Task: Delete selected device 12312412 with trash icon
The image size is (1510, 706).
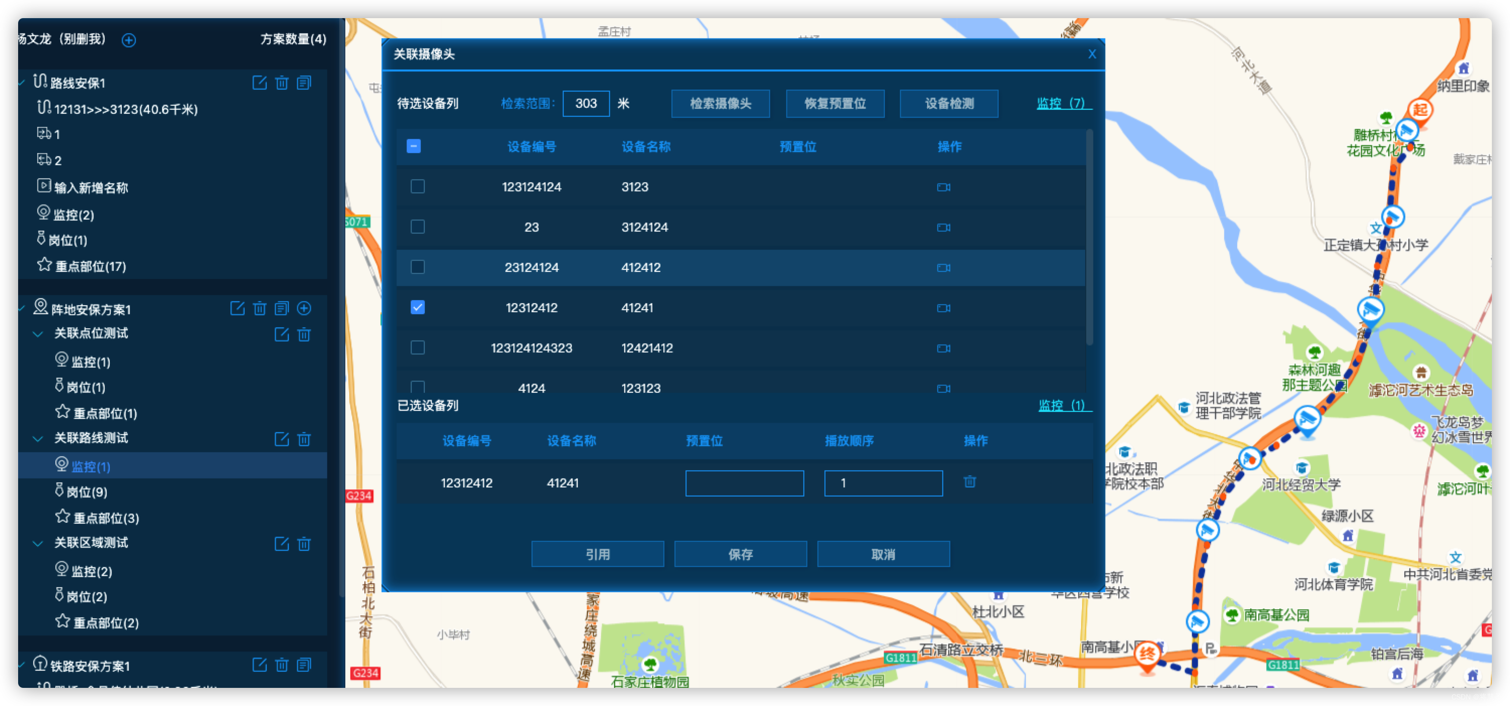Action: [969, 482]
